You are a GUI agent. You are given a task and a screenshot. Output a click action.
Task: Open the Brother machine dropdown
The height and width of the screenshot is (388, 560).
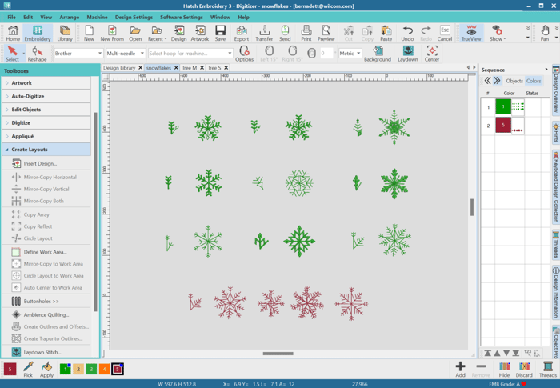point(78,54)
